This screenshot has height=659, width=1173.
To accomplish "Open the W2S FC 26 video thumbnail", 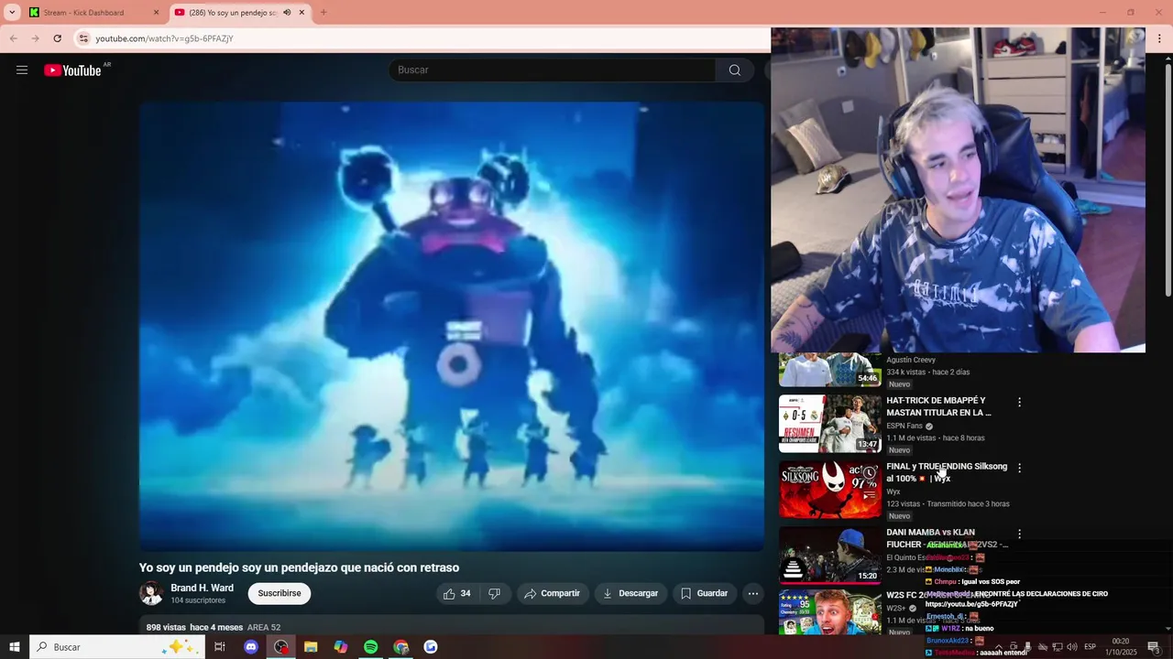I will click(x=830, y=613).
